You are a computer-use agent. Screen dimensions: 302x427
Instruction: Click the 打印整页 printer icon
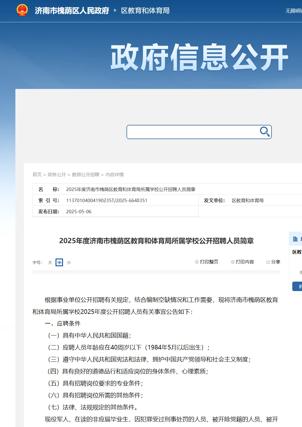coord(196,262)
